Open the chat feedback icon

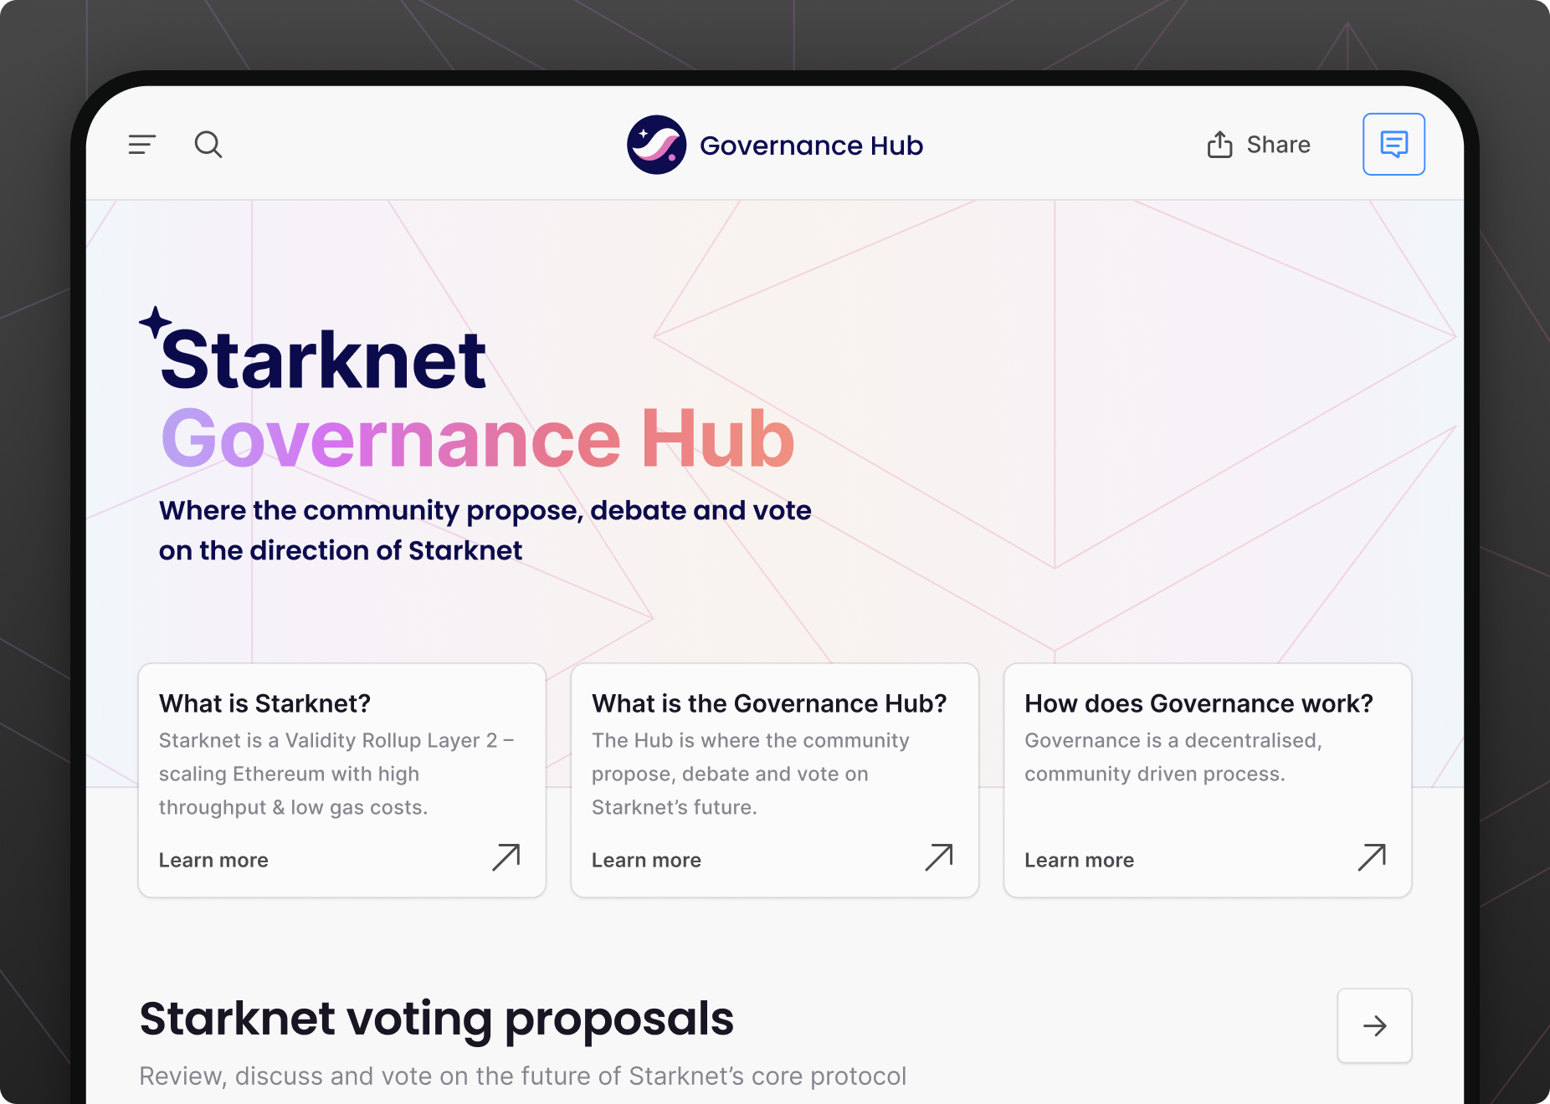[x=1393, y=144]
